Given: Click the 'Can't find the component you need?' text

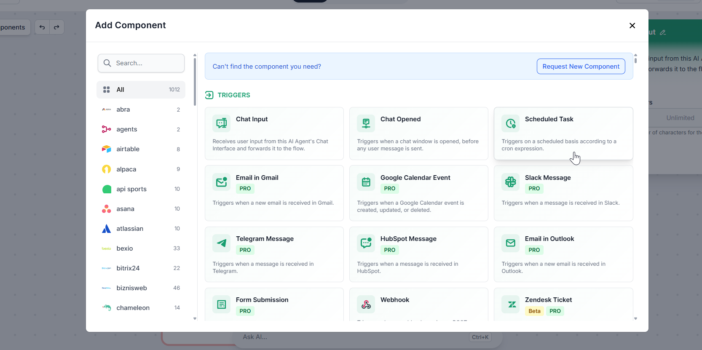Looking at the screenshot, I should point(267,67).
